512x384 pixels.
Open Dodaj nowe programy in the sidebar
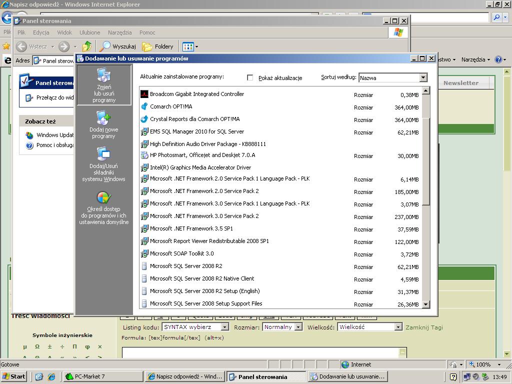104,125
